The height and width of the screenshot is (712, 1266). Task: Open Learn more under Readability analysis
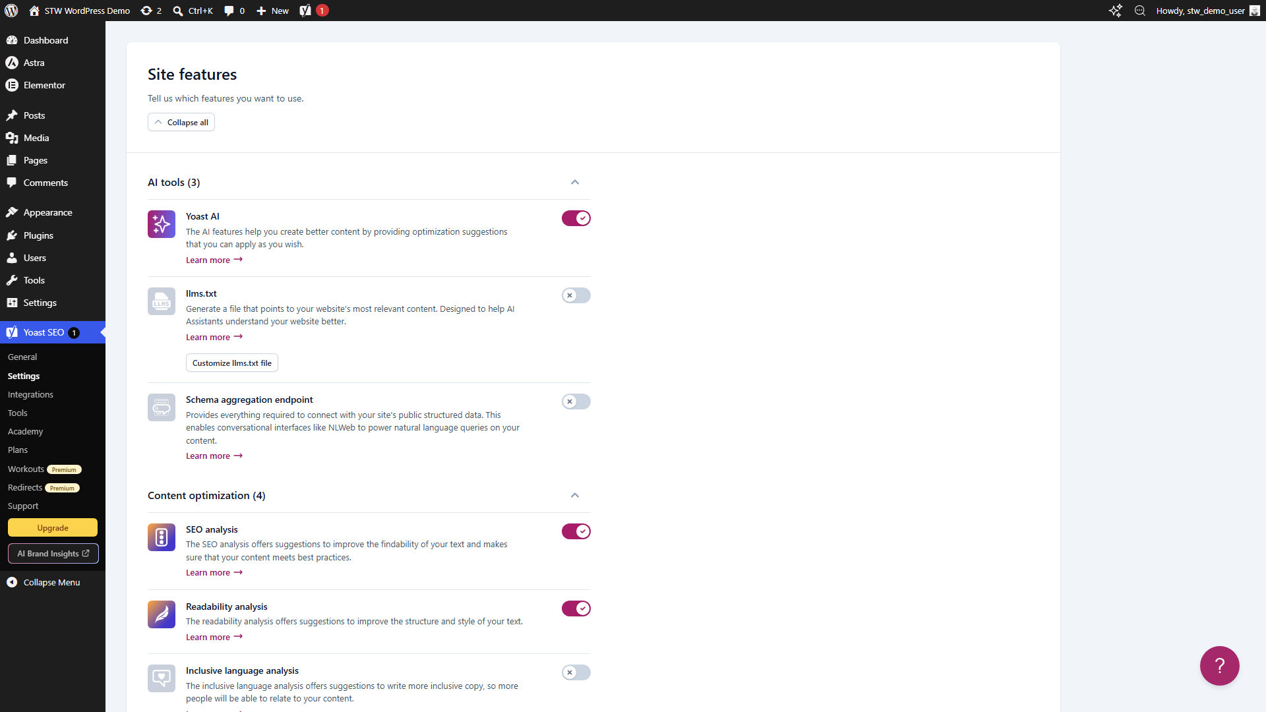tap(214, 637)
